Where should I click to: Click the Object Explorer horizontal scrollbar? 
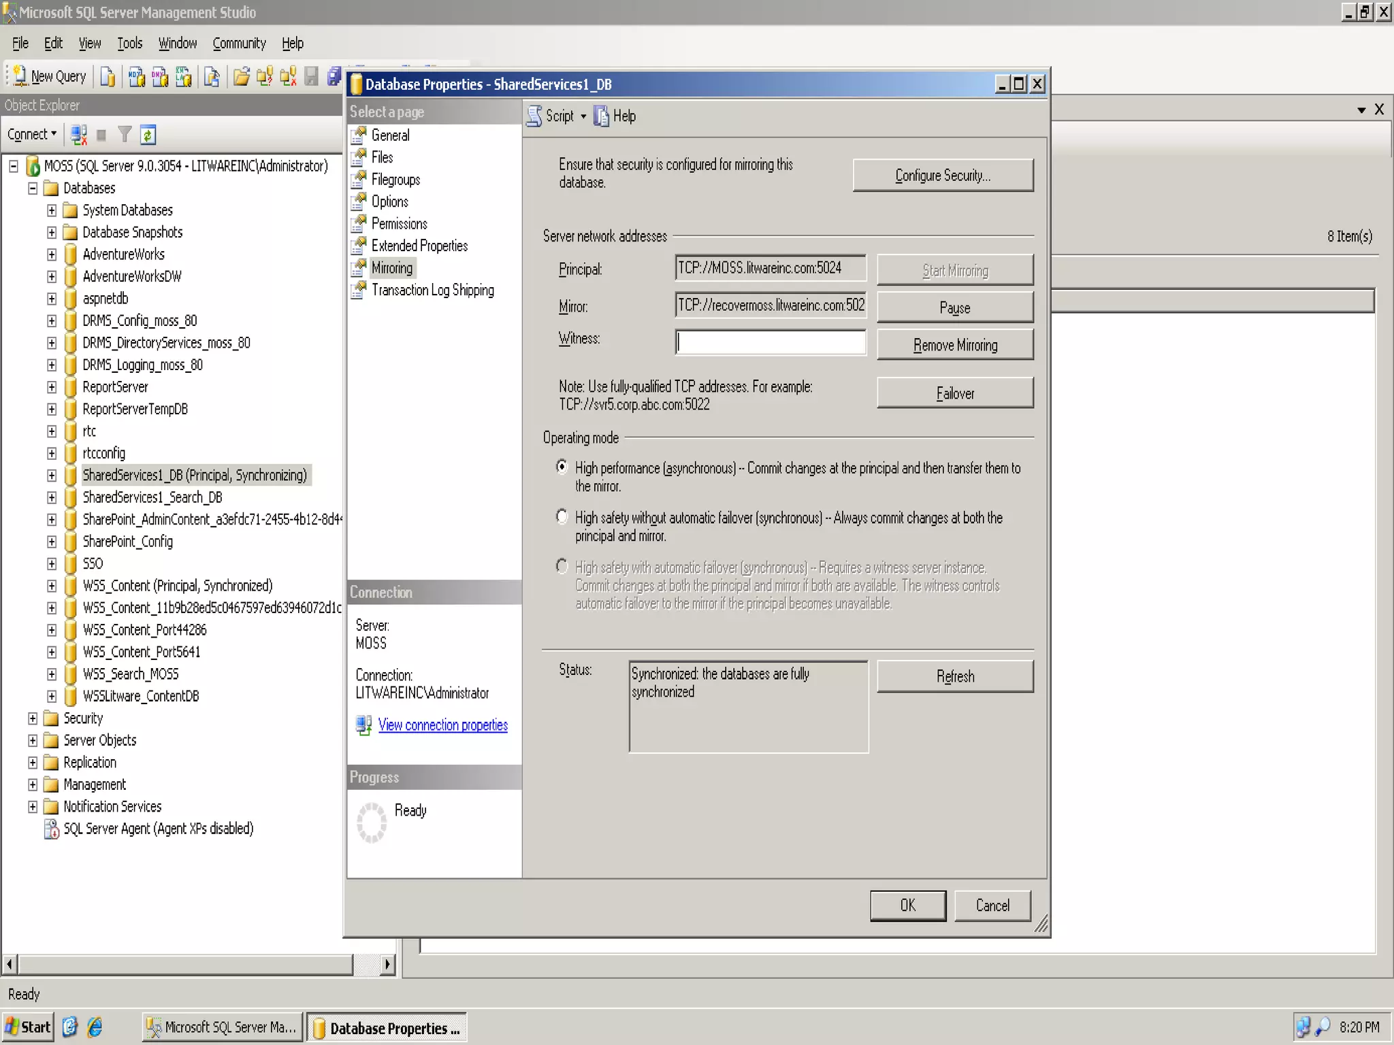pyautogui.click(x=185, y=964)
